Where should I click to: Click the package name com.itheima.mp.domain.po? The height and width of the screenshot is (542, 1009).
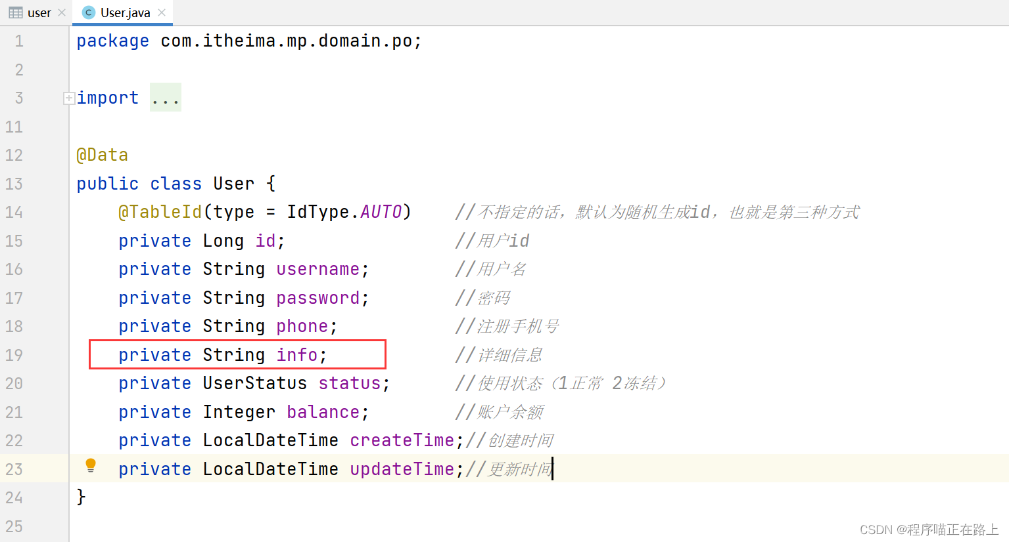286,41
